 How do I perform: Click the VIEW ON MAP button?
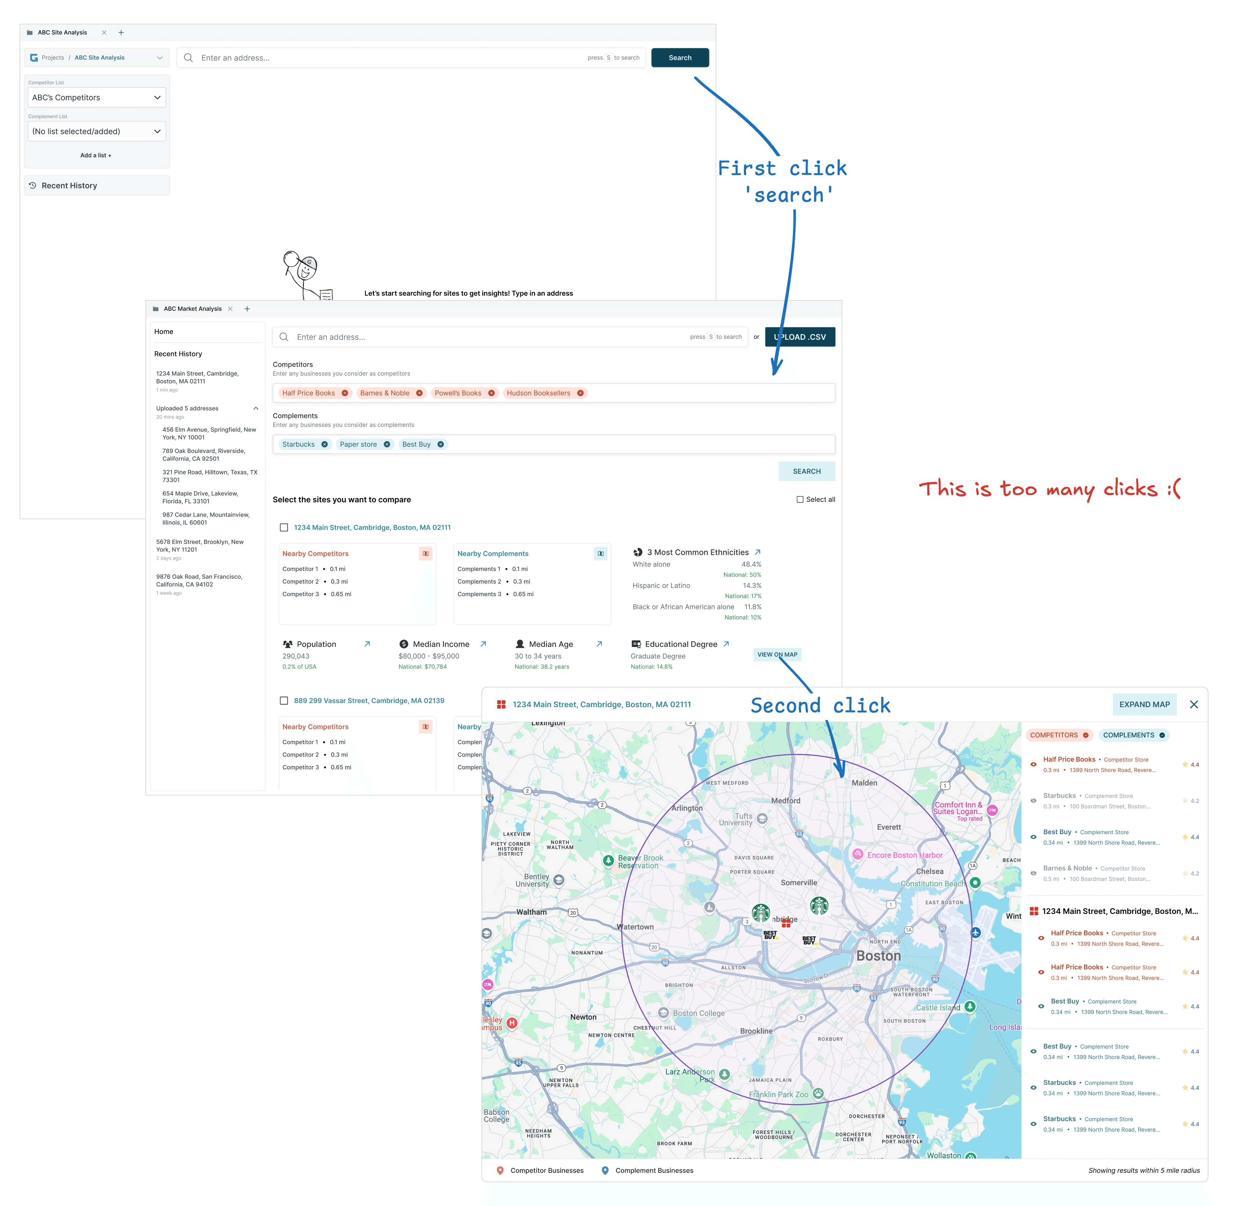pyautogui.click(x=777, y=655)
